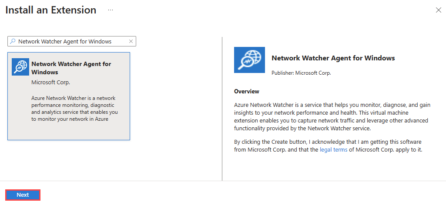
Task: Click 'Microsoft Corp.' text in the card
Action: pos(50,83)
